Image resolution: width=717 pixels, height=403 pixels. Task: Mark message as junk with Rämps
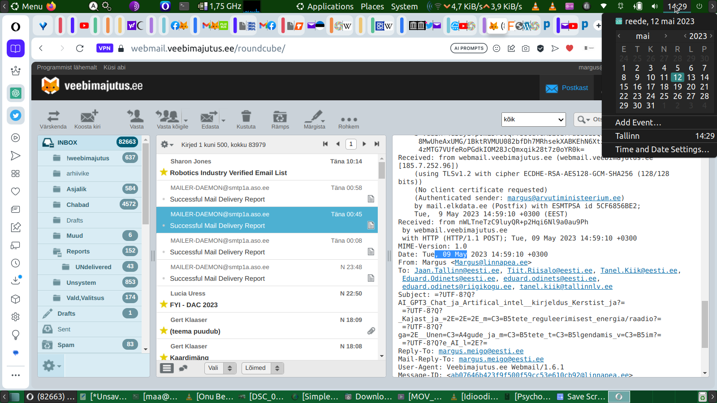[280, 117]
